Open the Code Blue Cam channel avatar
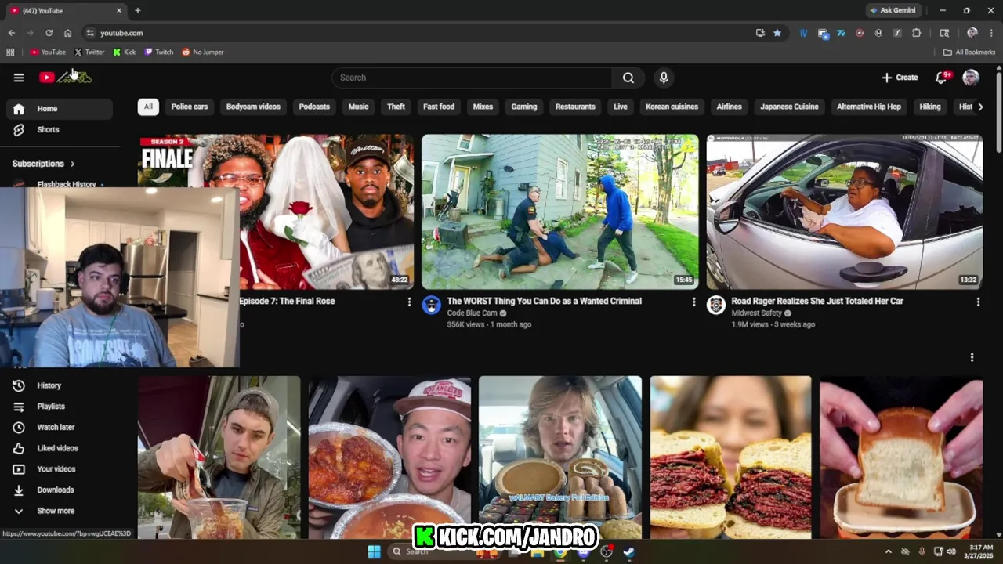Viewport: 1003px width, 564px height. click(432, 305)
